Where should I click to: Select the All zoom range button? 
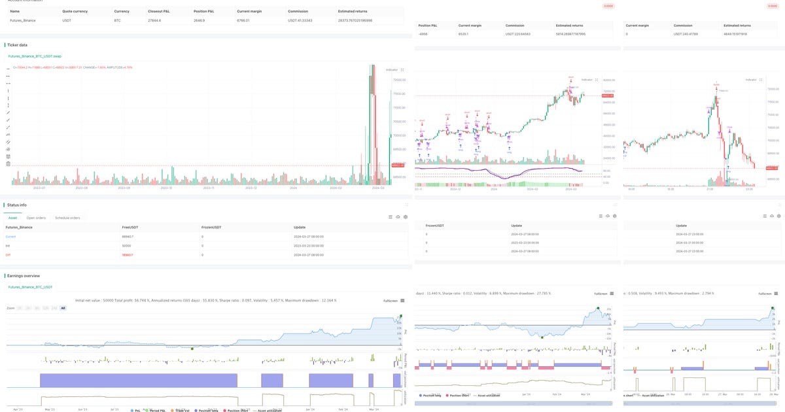point(62,307)
